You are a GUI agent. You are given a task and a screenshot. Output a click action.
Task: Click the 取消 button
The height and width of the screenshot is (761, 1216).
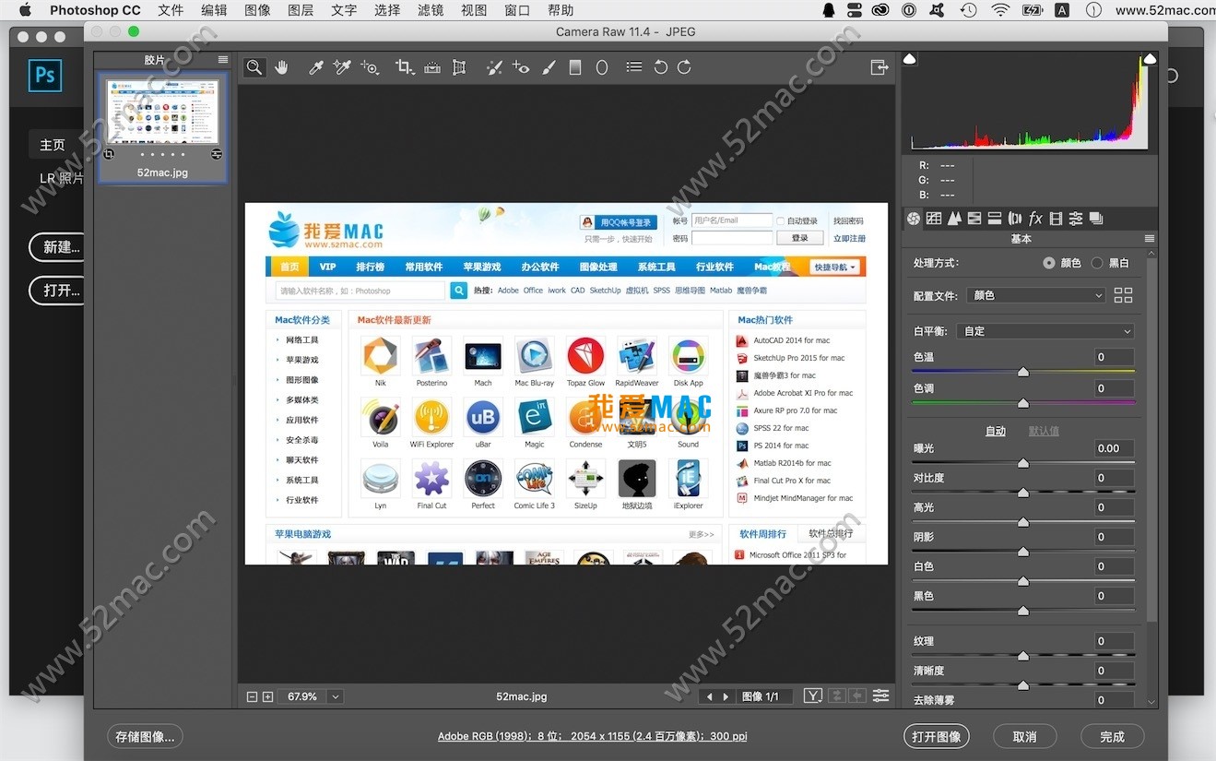pos(1025,736)
